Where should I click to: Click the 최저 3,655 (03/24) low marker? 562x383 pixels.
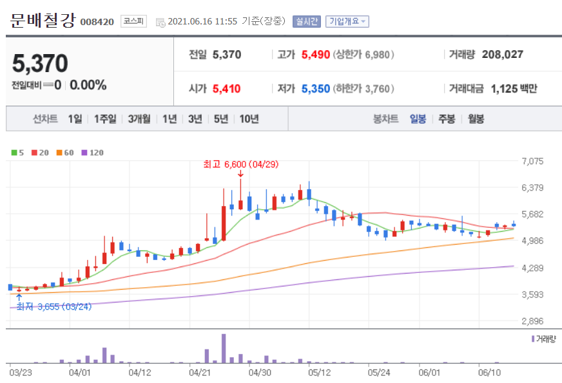53,306
